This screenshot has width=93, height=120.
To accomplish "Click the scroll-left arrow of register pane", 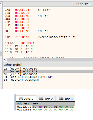I will 5,60.
